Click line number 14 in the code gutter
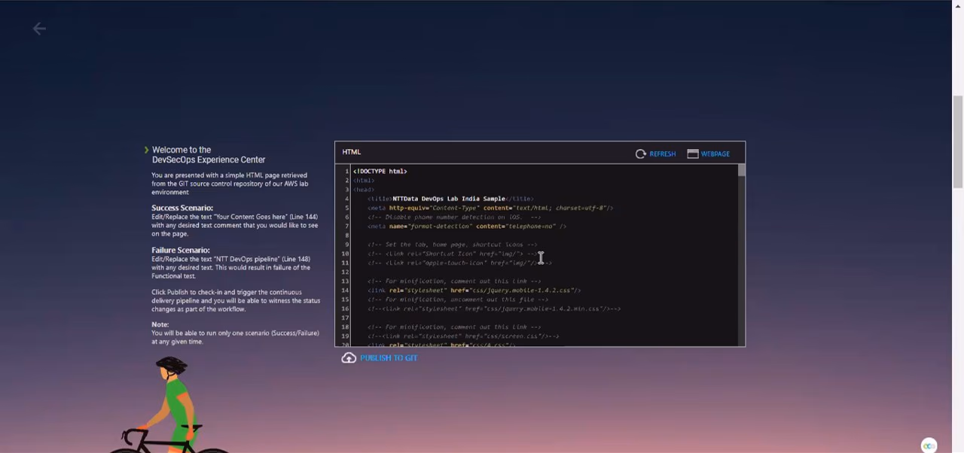 pos(344,290)
